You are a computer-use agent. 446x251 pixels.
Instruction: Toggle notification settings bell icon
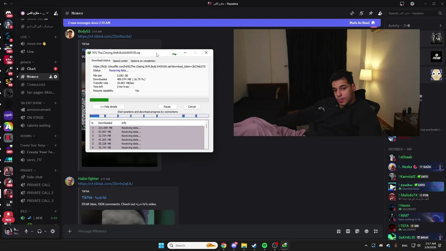[x=361, y=13]
